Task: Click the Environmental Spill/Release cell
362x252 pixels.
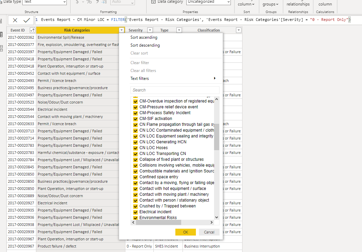Action: 77,37
